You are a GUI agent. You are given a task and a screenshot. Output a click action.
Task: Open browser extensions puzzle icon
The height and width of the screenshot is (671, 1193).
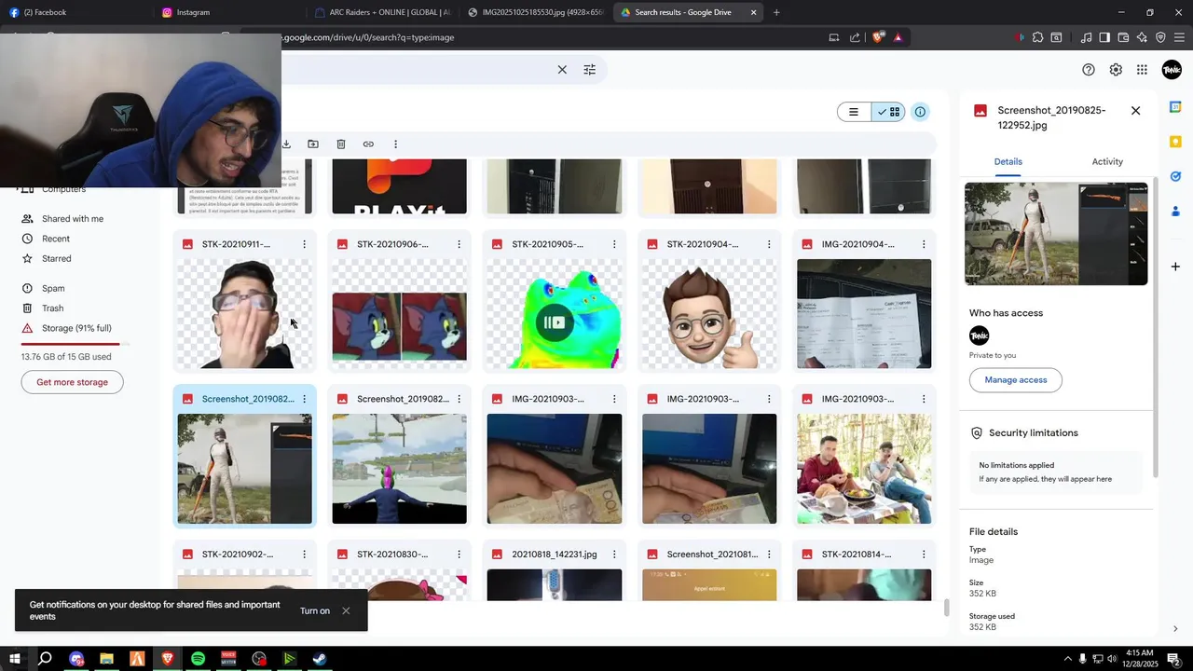1037,37
